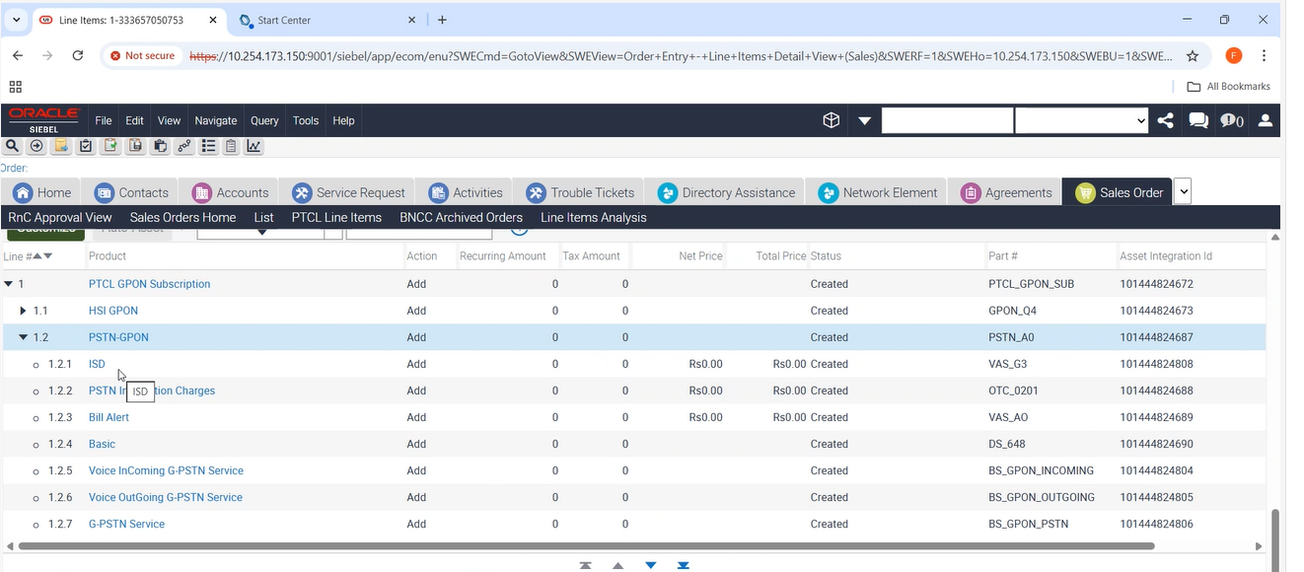Open the Navigate menu

[215, 120]
